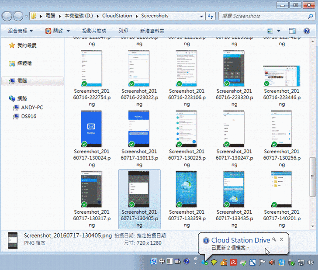Open the 組合管理 organize dropdown
Screen dimensions: 318x270
pos(21,31)
